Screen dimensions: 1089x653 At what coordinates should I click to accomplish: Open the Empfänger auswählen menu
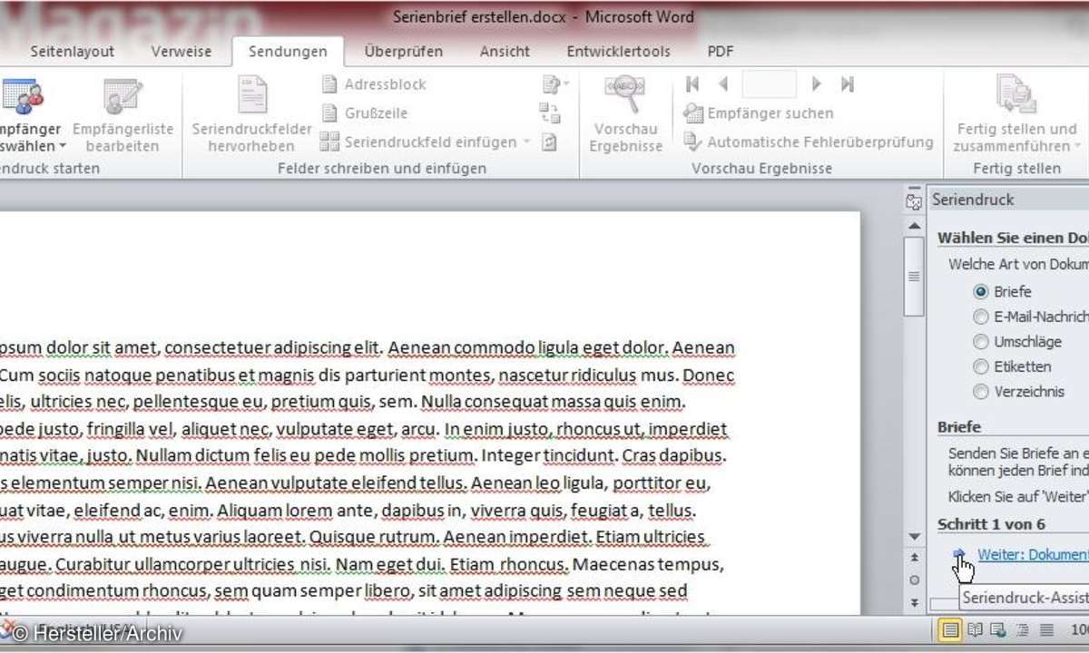[x=31, y=114]
